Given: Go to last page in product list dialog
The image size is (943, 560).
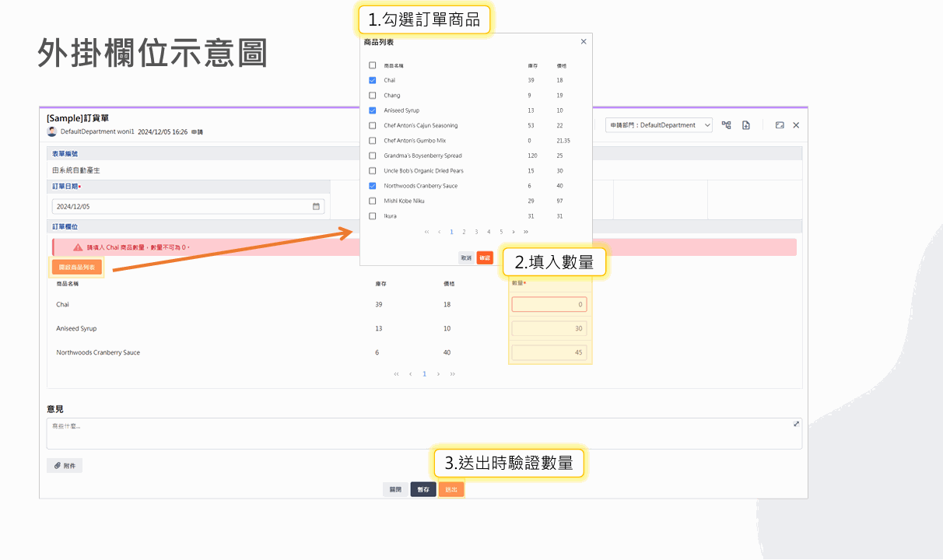Looking at the screenshot, I should (x=526, y=232).
